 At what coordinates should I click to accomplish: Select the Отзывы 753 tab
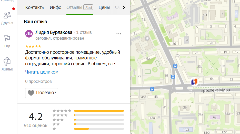point(80,7)
